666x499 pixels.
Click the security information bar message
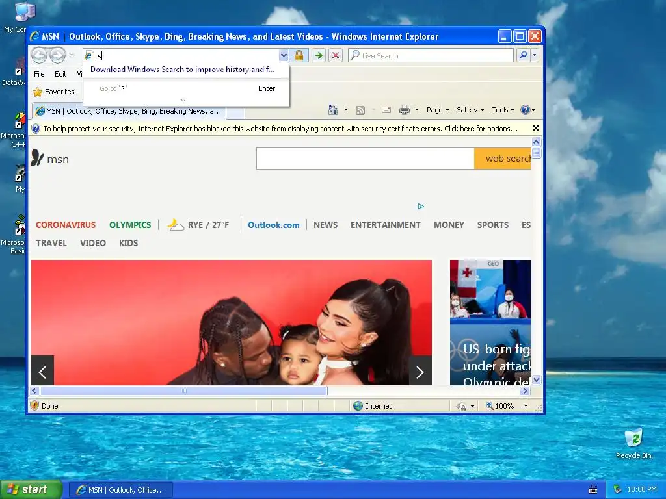click(280, 129)
